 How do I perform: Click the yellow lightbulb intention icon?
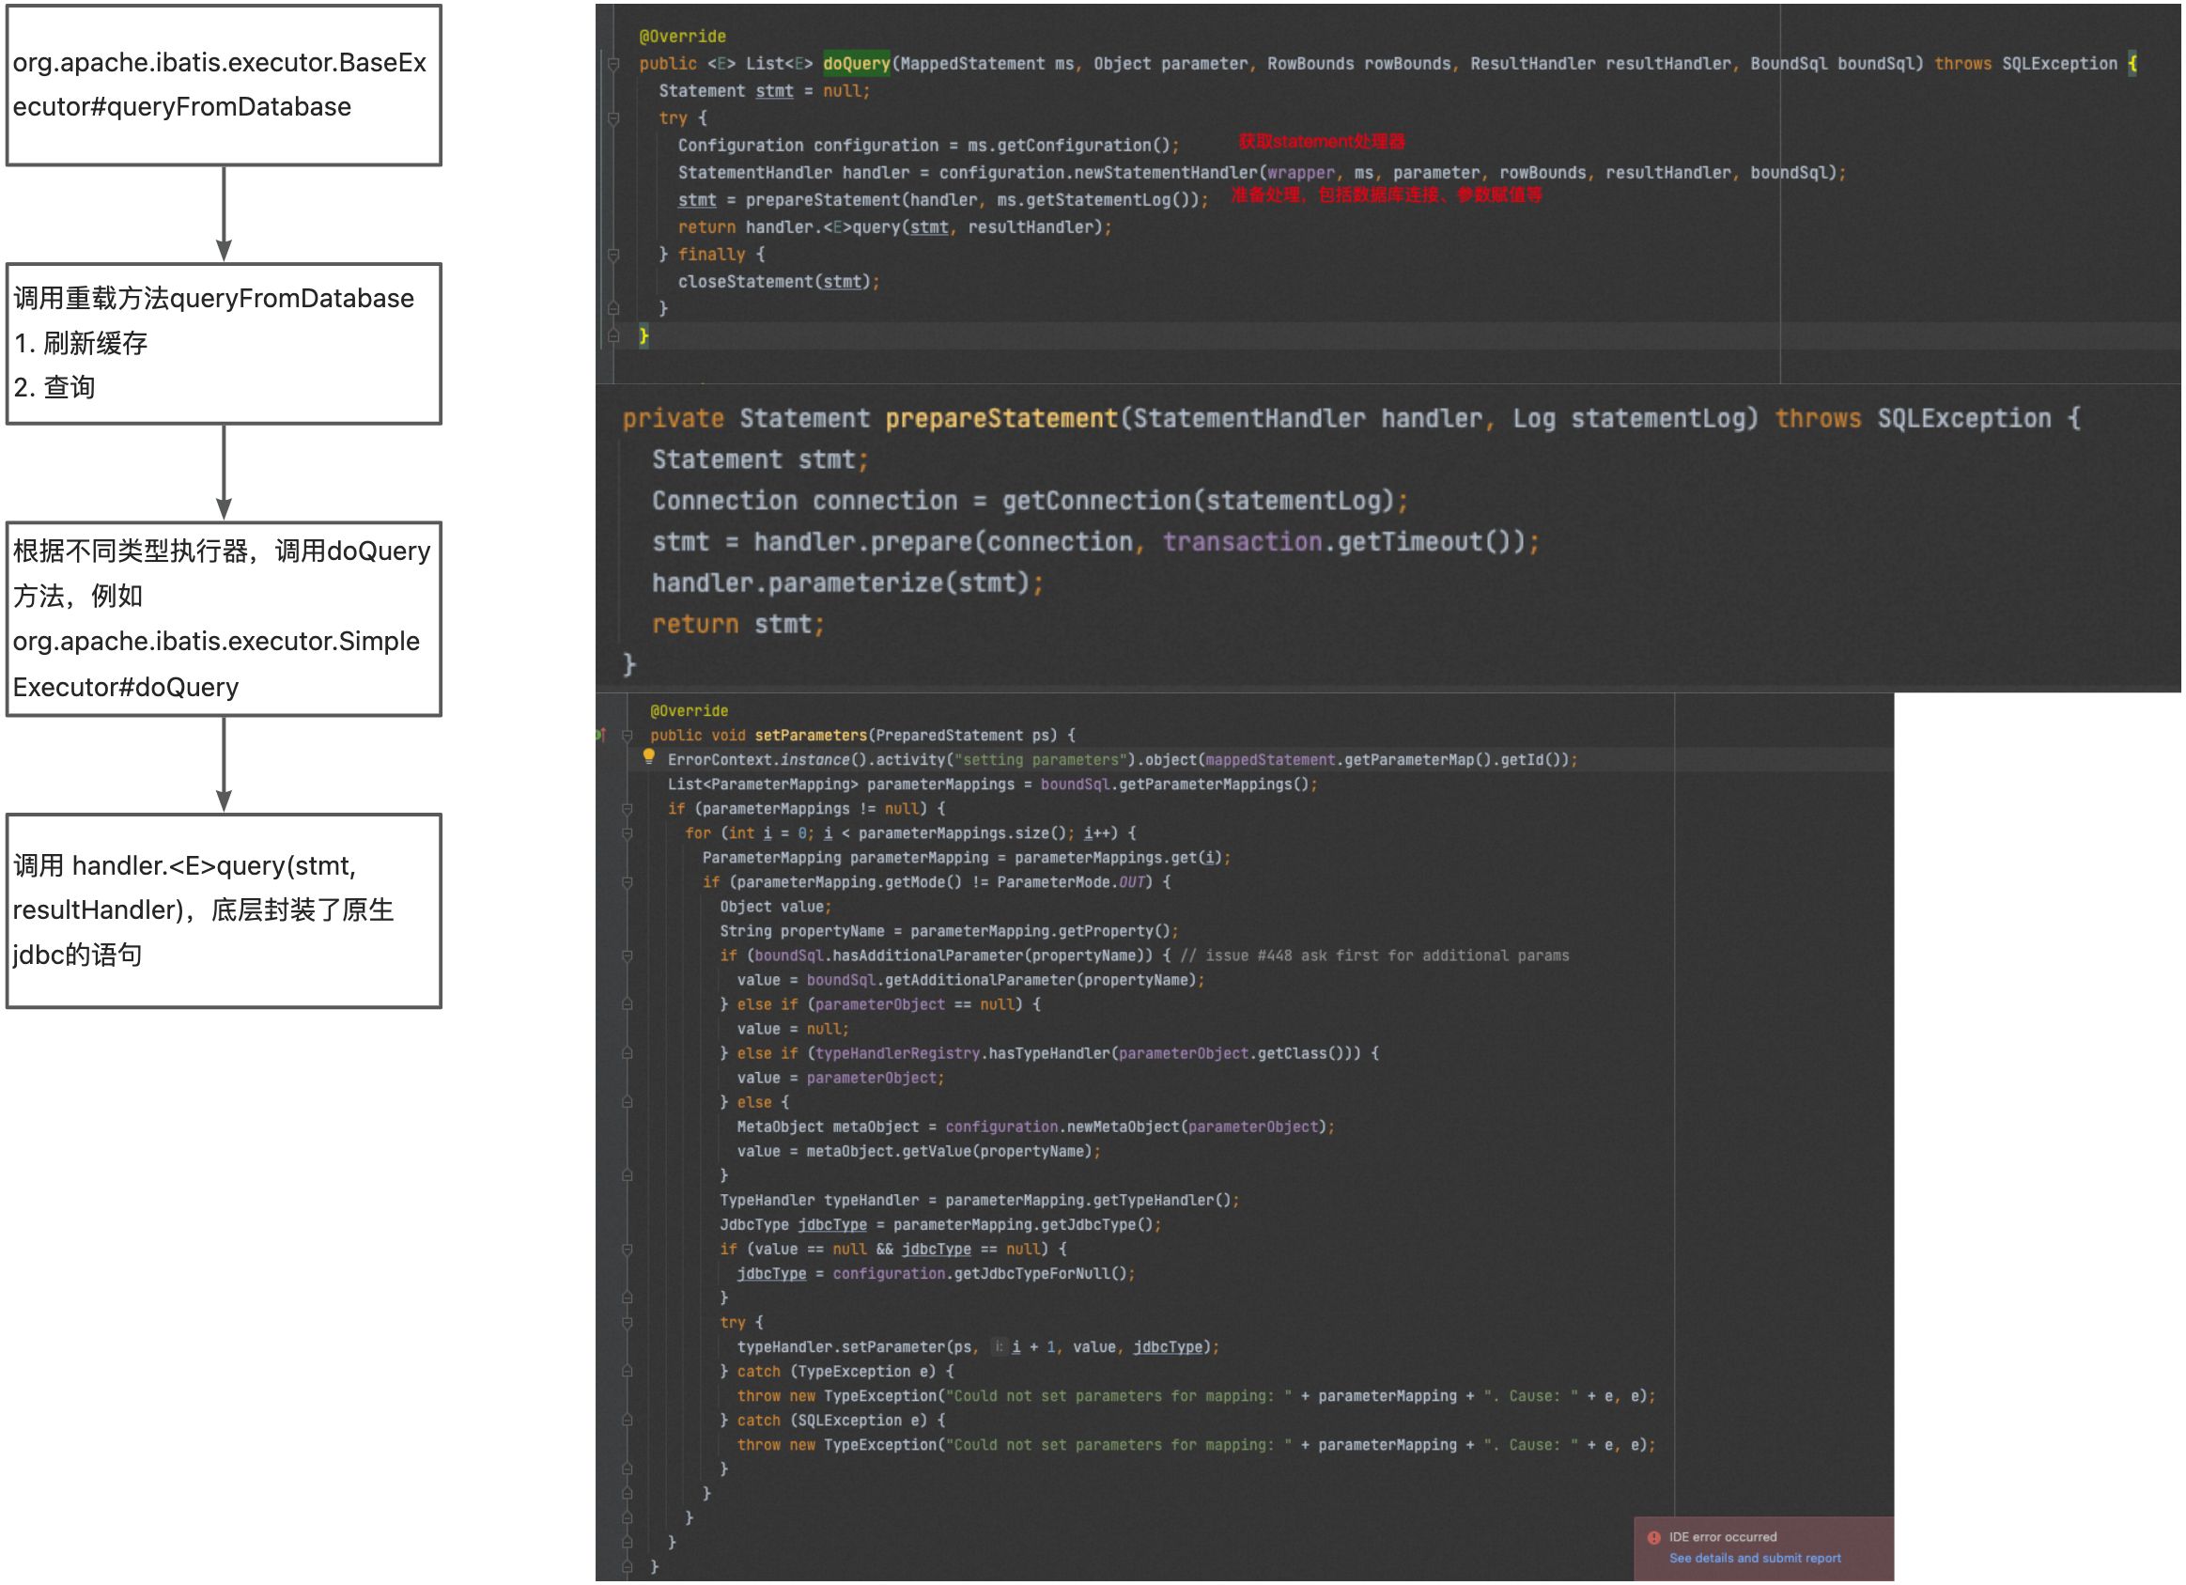(x=649, y=758)
